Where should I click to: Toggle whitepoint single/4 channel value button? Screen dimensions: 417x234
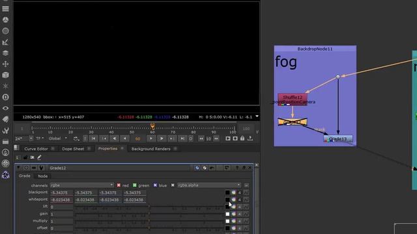(239, 200)
